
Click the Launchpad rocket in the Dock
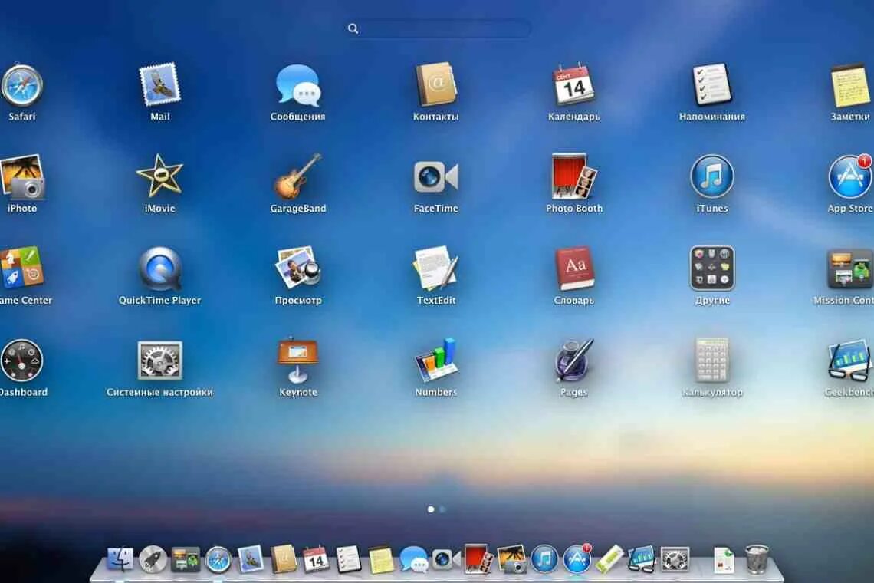(x=152, y=559)
